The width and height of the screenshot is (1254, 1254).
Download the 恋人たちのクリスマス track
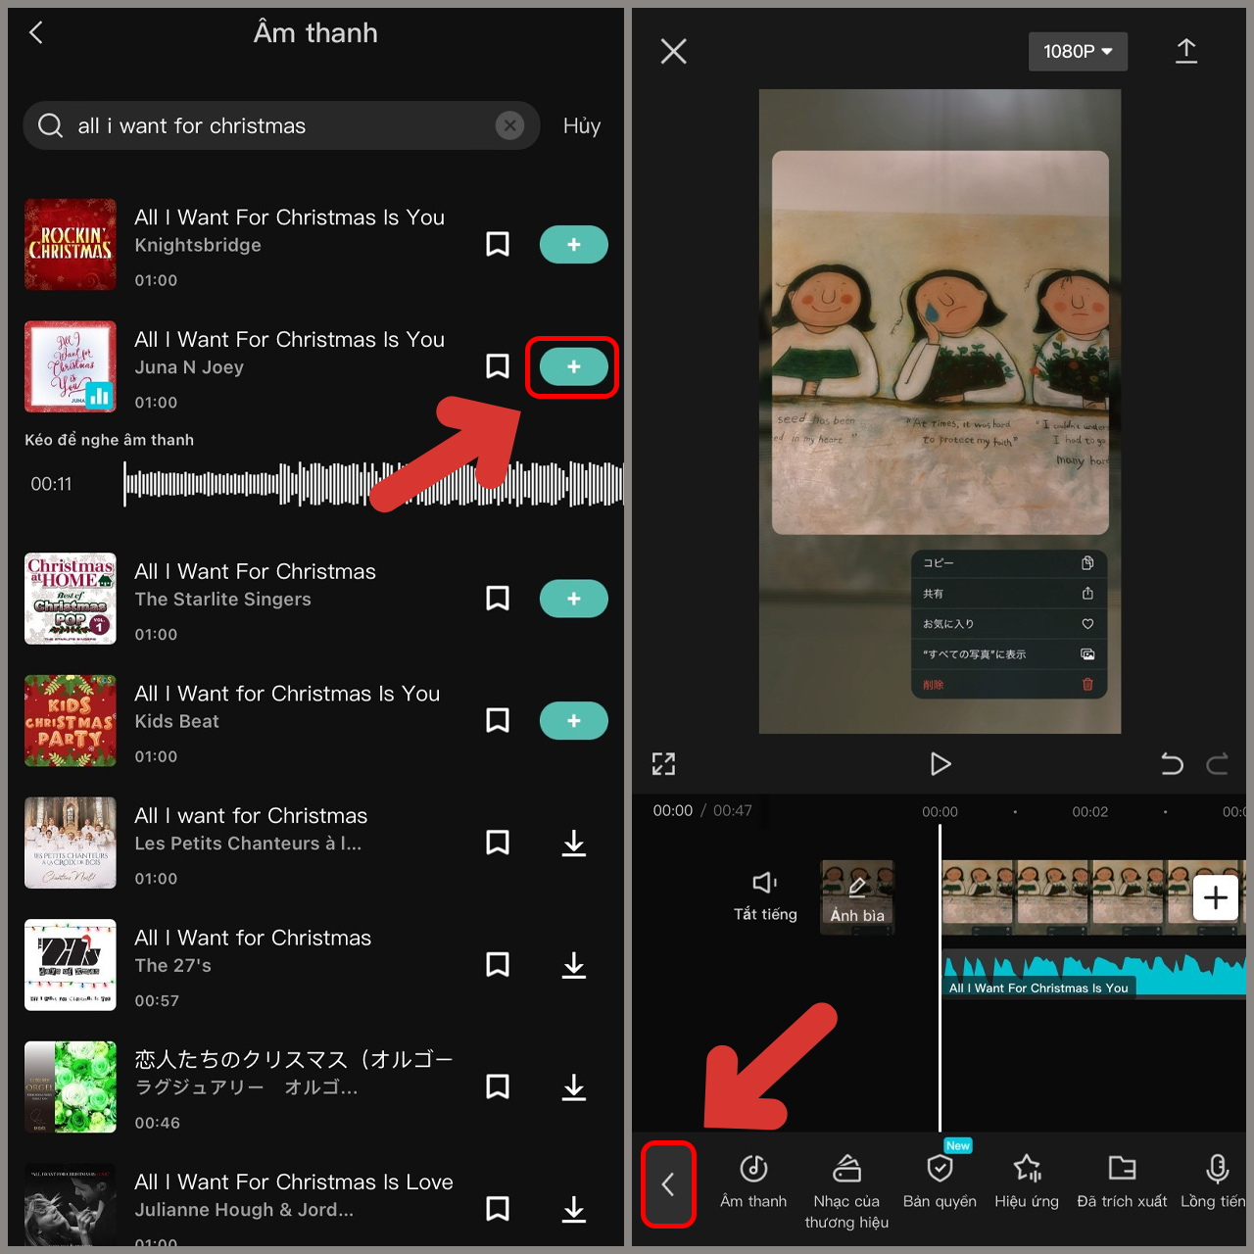[574, 1087]
